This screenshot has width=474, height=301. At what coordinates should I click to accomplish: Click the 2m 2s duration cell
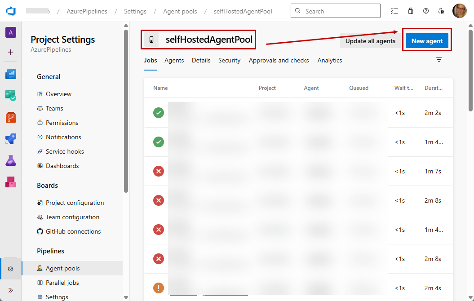(x=433, y=113)
